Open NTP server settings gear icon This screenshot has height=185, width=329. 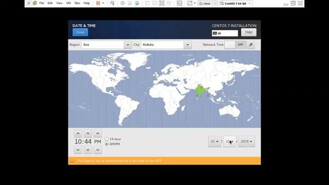click(x=251, y=45)
